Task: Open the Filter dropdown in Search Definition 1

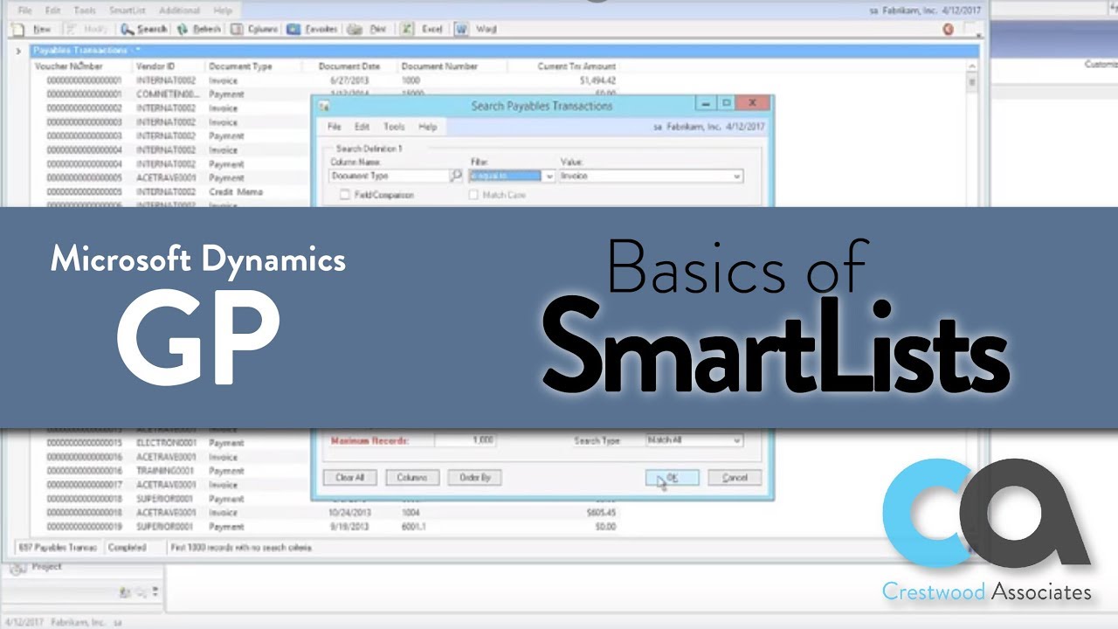Action: coord(549,176)
